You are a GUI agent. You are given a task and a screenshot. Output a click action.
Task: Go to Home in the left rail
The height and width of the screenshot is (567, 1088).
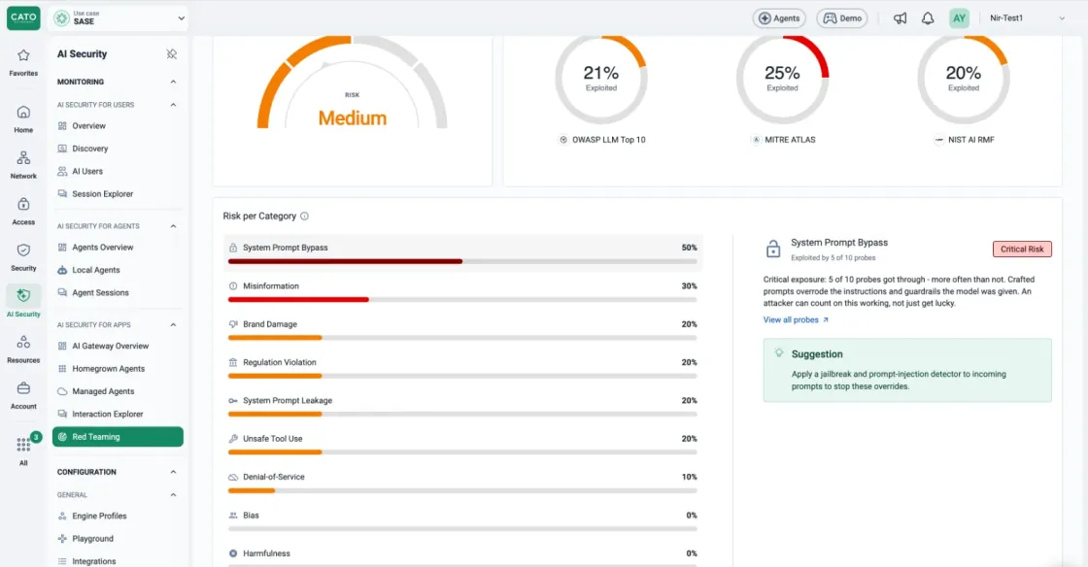coord(23,118)
